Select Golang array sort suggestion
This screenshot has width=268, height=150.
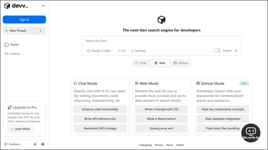pos(162,128)
